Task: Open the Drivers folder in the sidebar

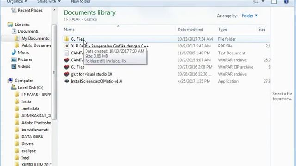Action: [27, 144]
